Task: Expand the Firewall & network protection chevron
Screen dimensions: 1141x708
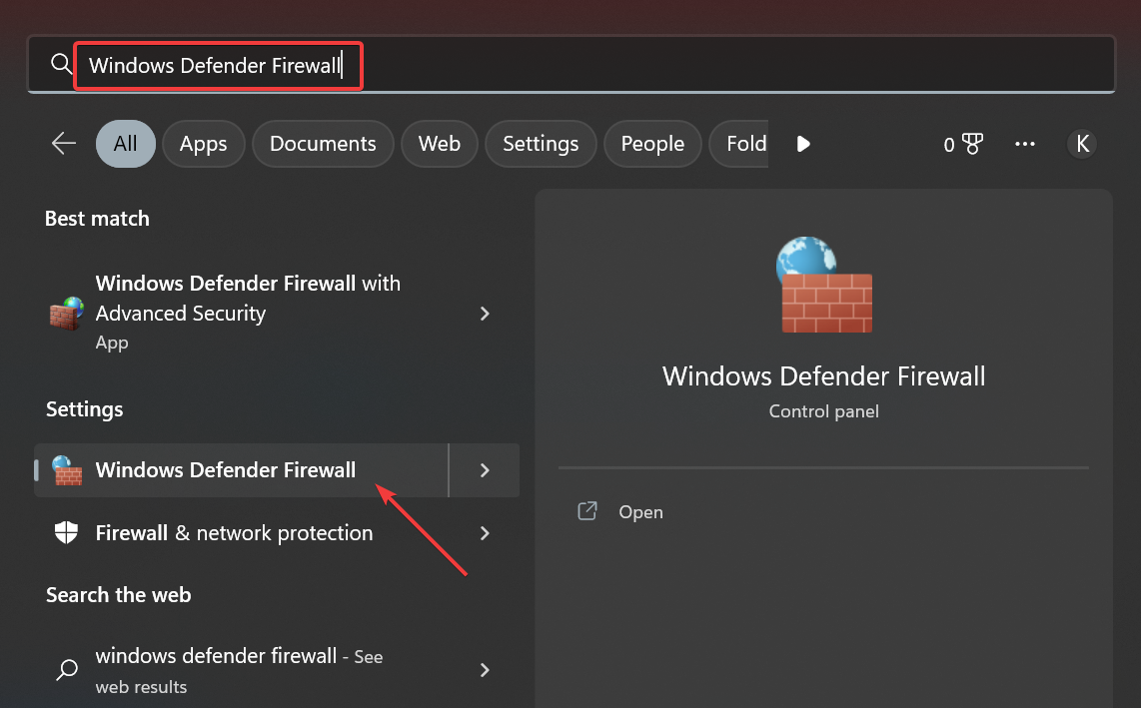Action: click(x=485, y=533)
